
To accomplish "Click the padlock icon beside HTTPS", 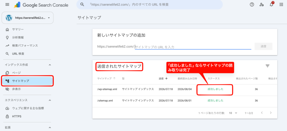I will [x=7, y=116].
